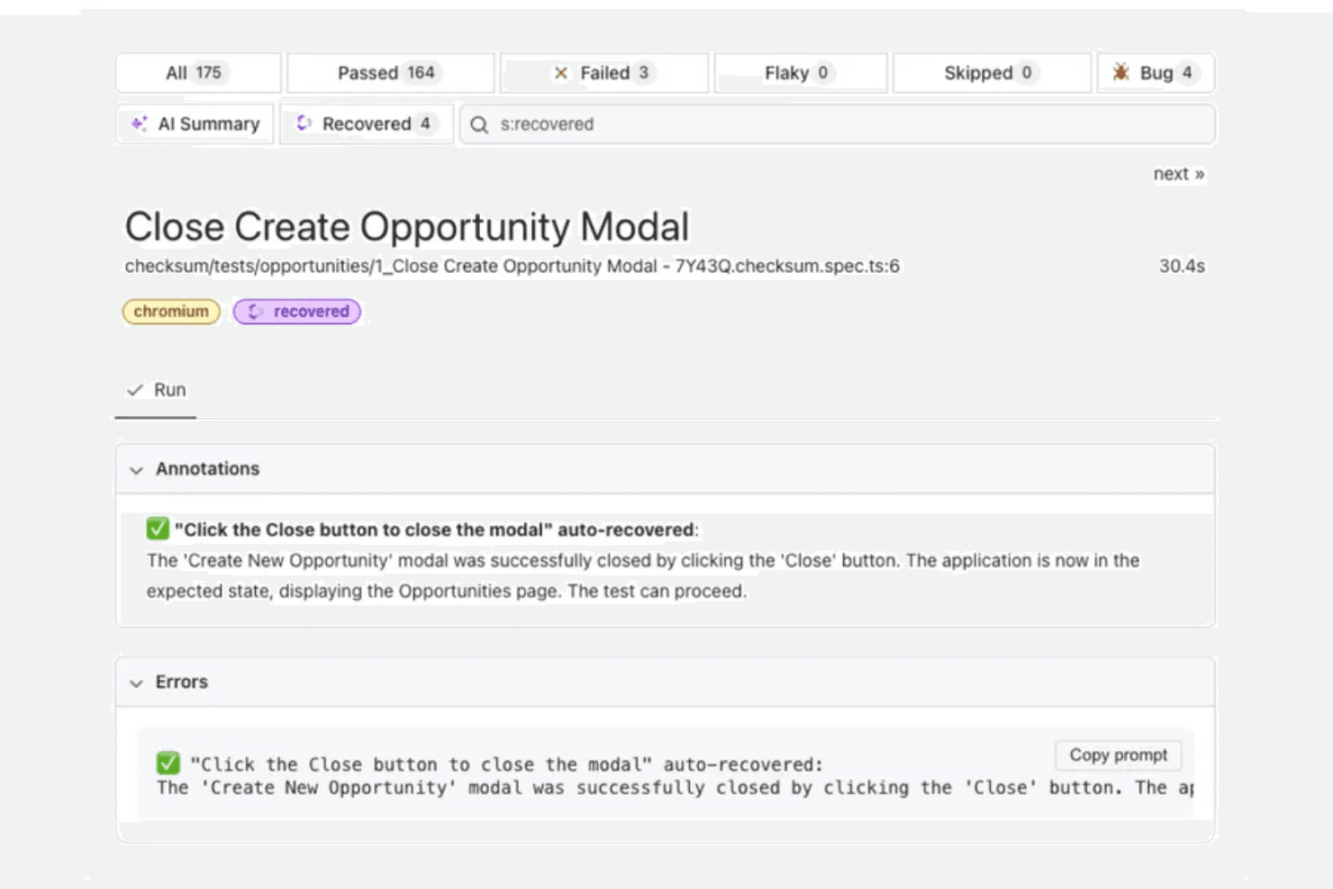Click the search field containing s:recovered
The image size is (1333, 889).
(838, 124)
